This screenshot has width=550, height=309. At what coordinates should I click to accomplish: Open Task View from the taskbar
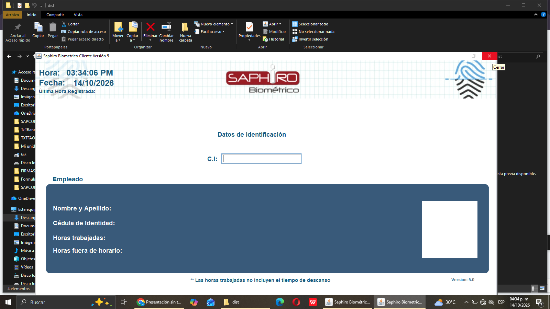pos(124,302)
